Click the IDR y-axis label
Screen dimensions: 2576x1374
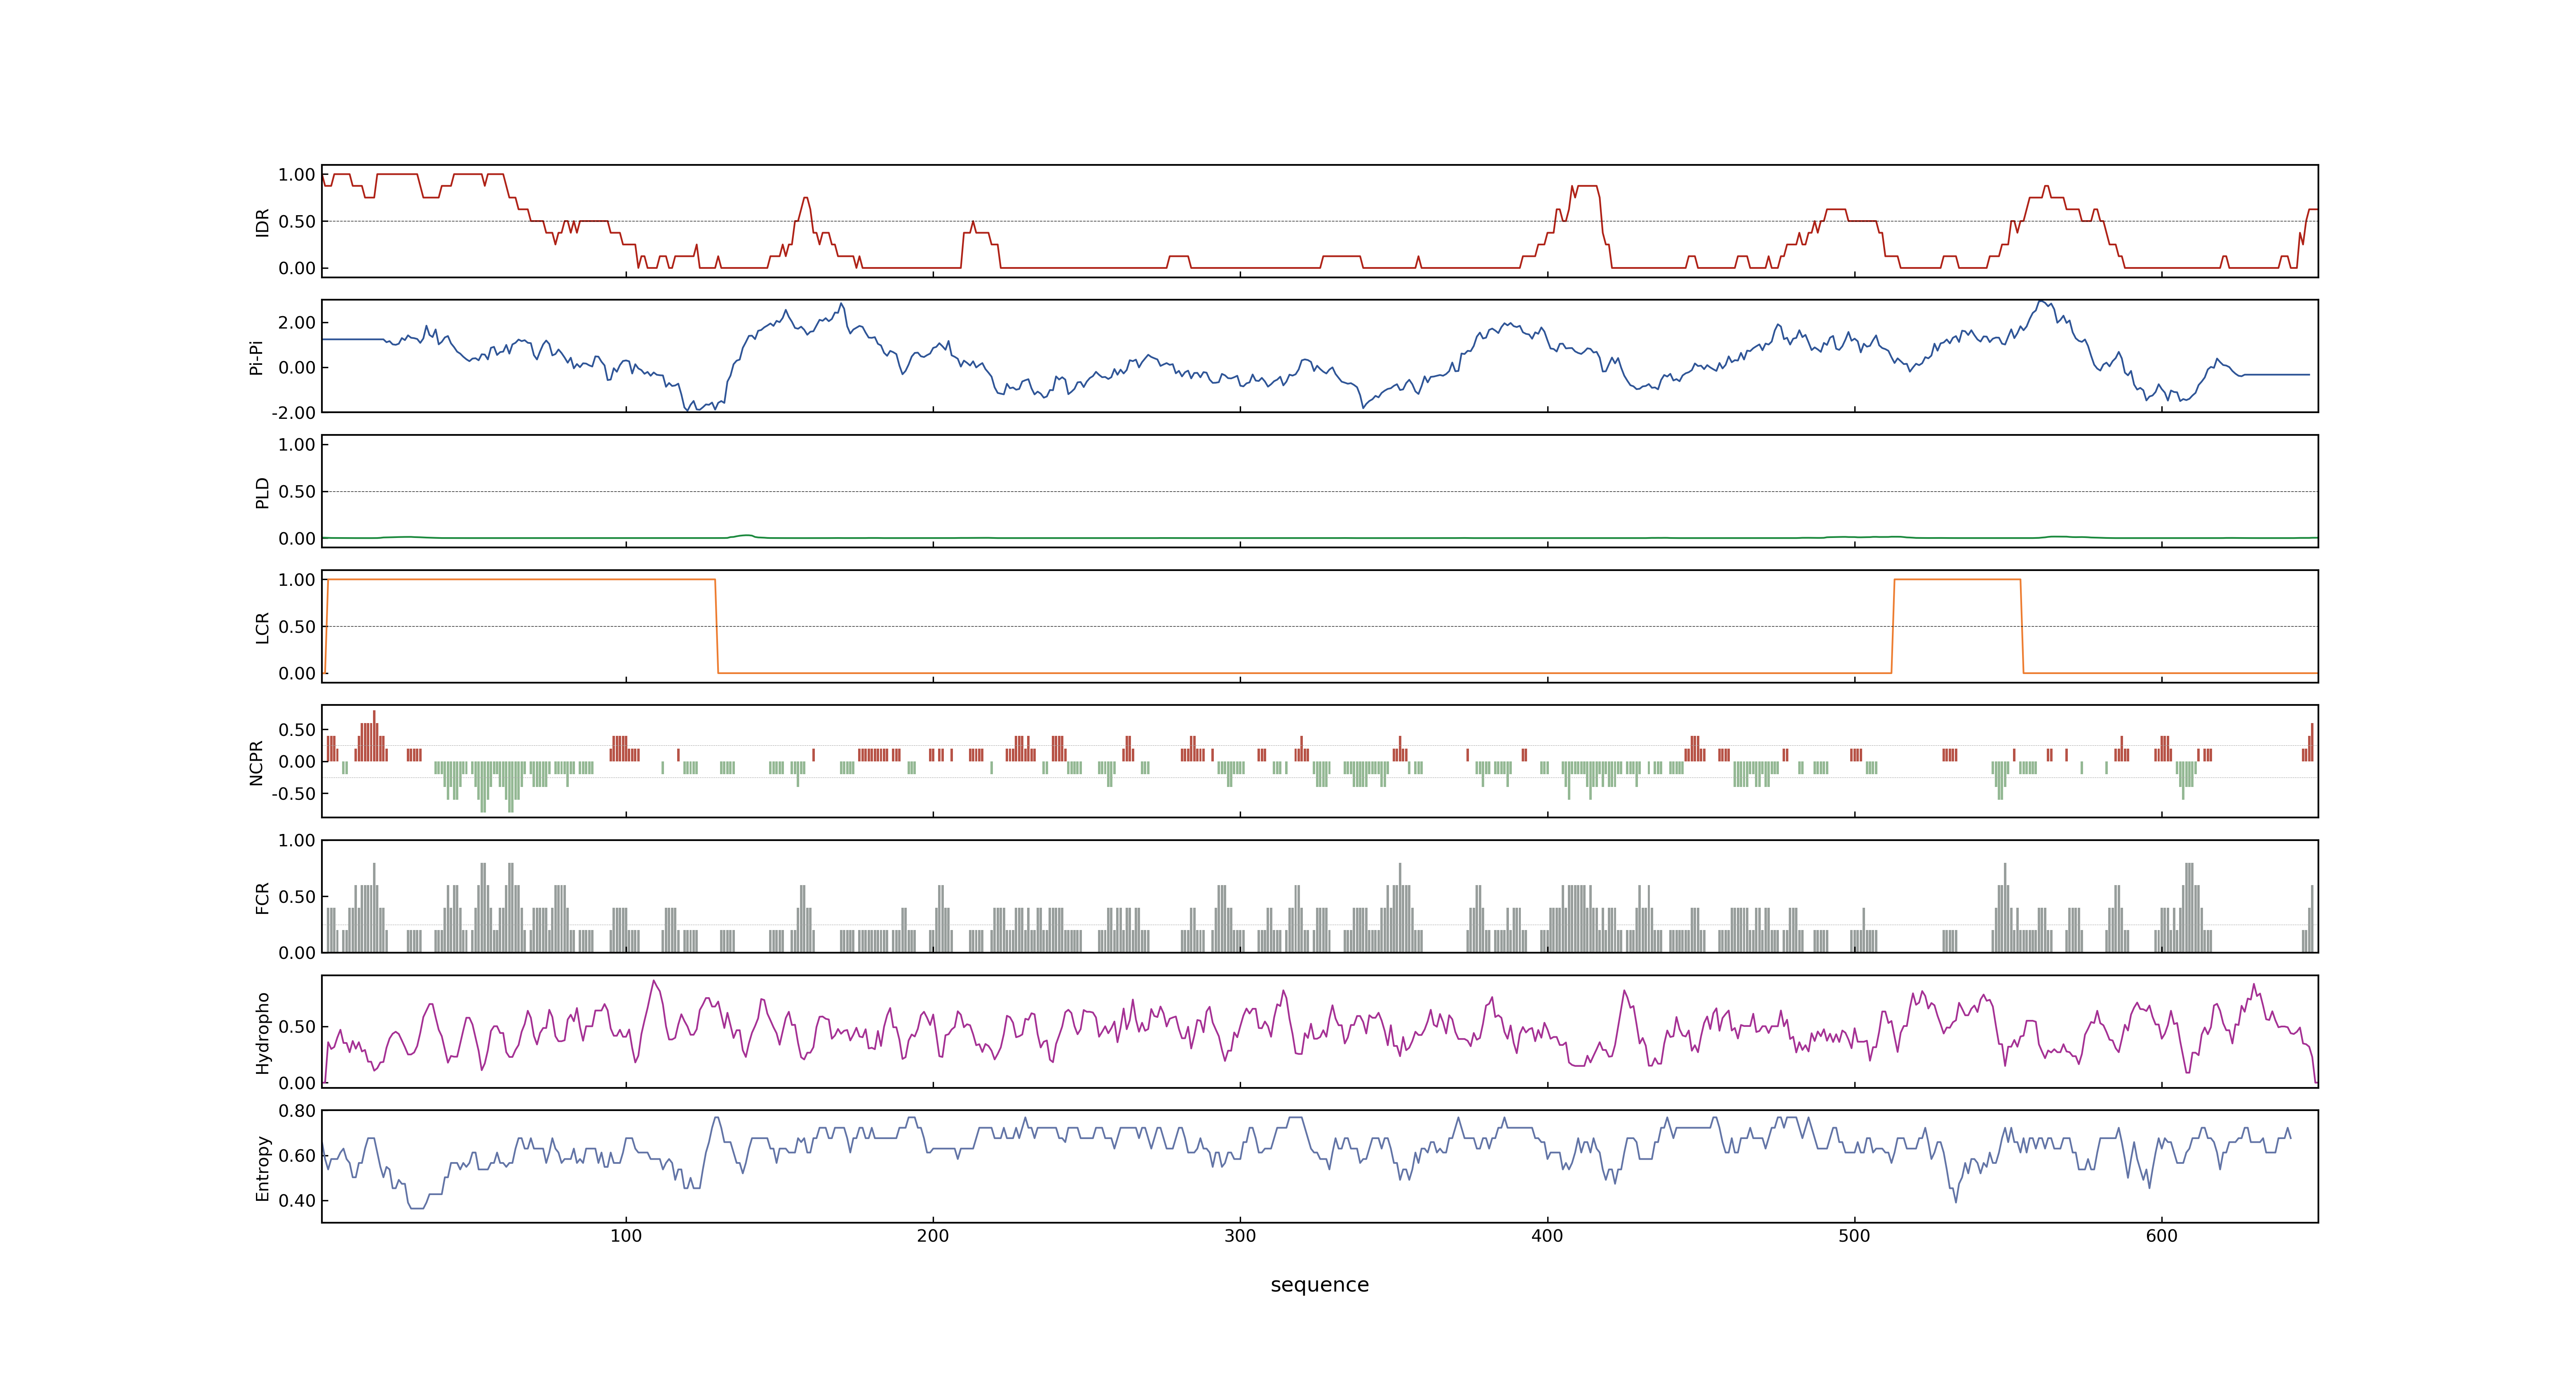tap(262, 222)
